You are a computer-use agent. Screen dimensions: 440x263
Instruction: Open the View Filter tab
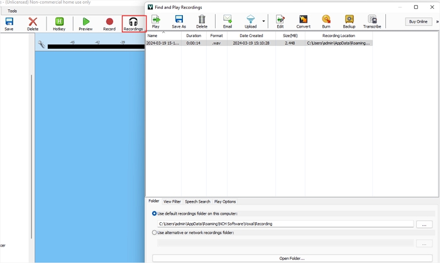coord(172,201)
